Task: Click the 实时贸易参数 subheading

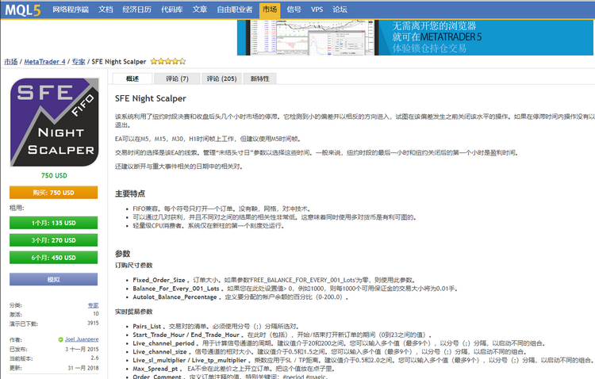Action: 134,312
